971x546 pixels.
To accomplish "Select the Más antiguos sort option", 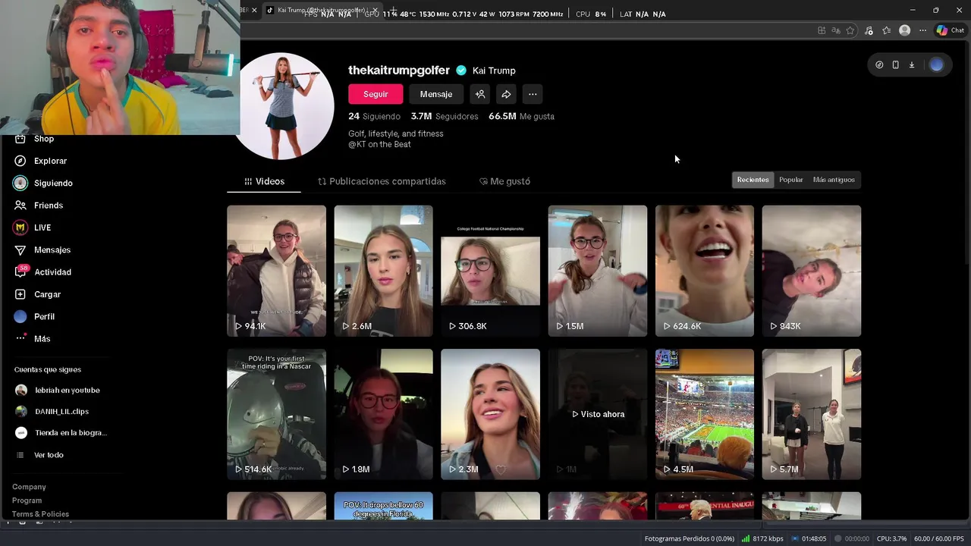I will [x=834, y=180].
